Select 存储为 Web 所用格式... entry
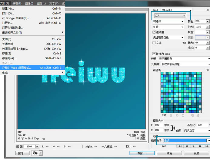Viewport: 210px width, 160px height. [x=32, y=68]
